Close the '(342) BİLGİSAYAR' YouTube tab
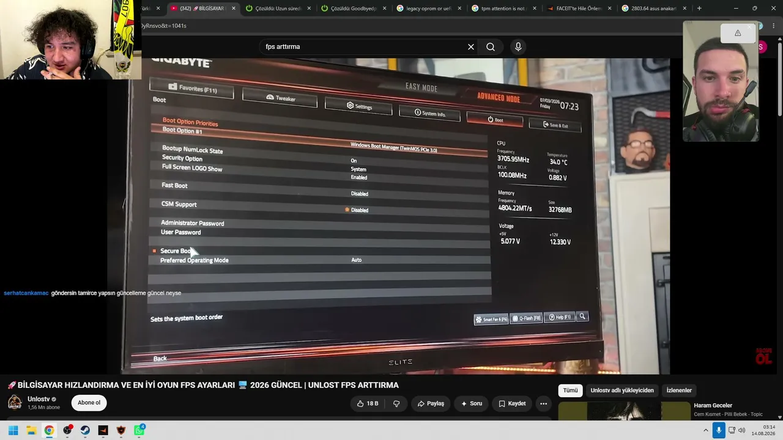 point(233,9)
